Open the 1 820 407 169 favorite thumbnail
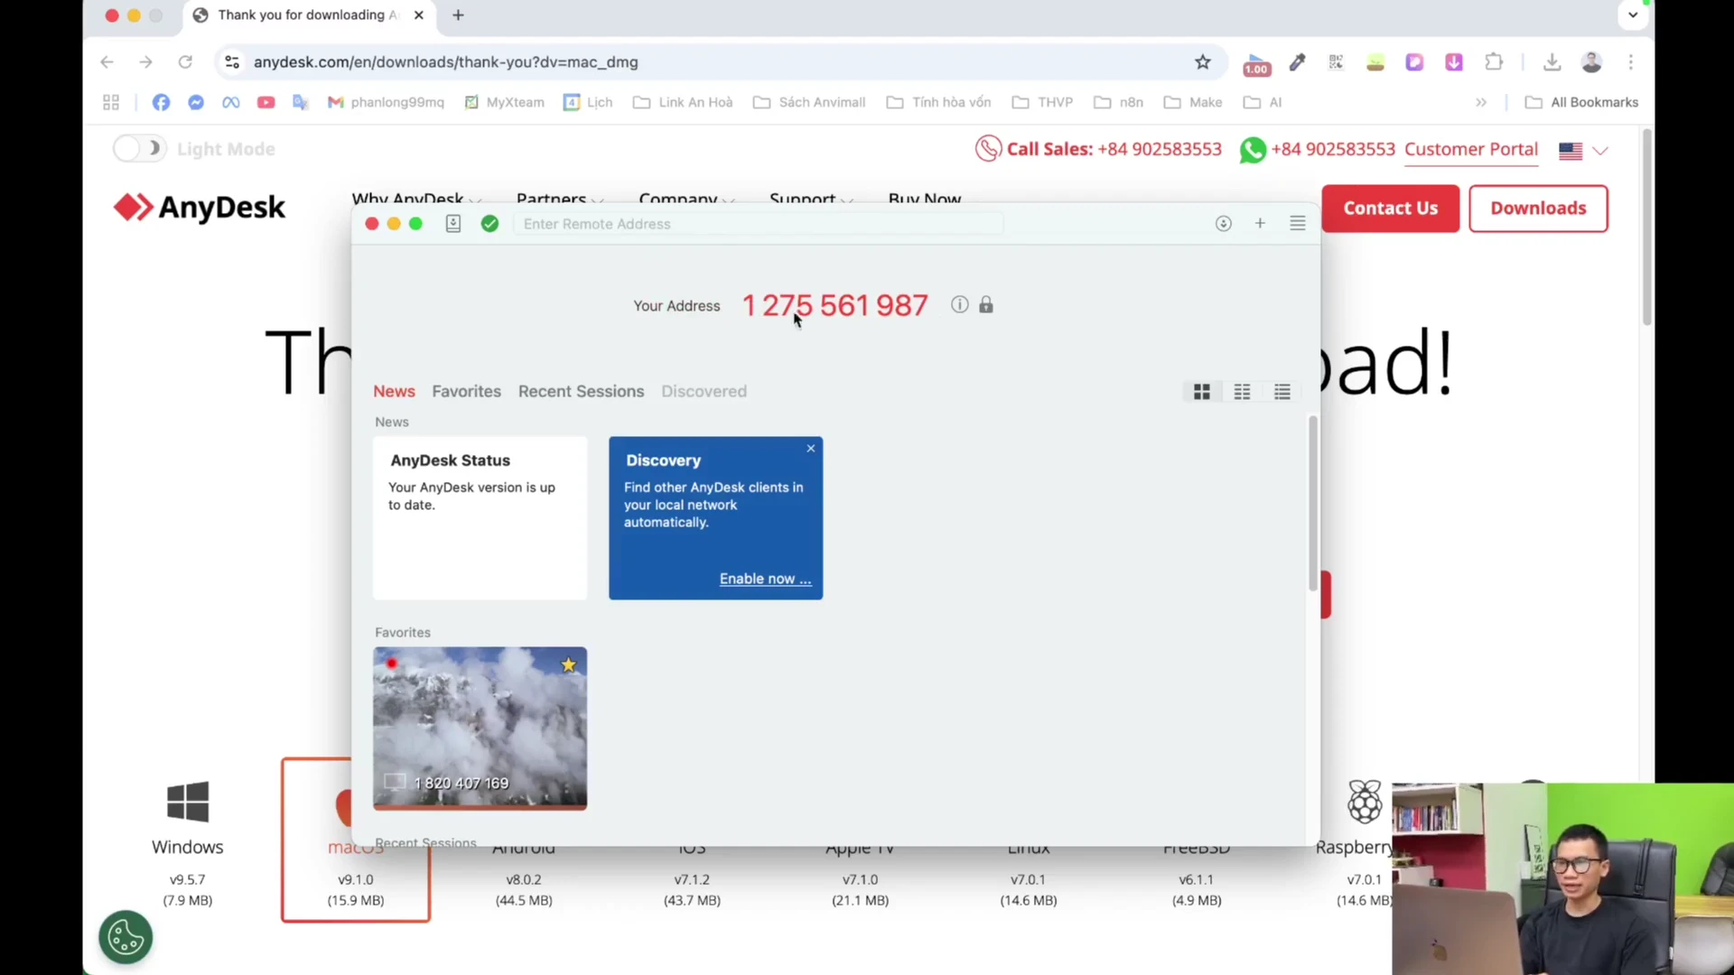1734x975 pixels. [x=480, y=728]
